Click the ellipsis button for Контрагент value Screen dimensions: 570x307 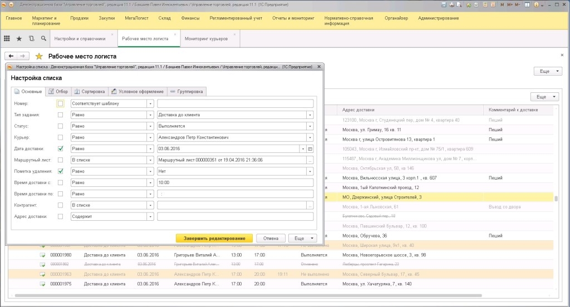coord(310,205)
